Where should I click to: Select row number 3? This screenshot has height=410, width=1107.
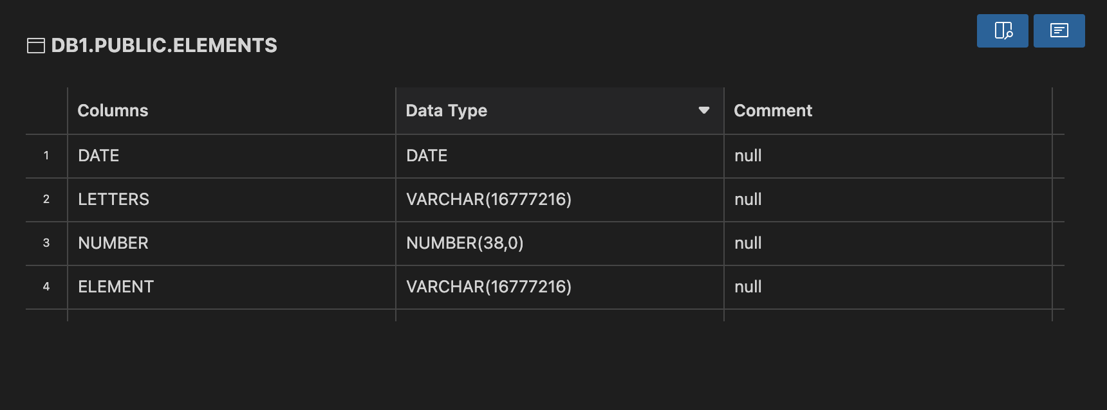[46, 243]
